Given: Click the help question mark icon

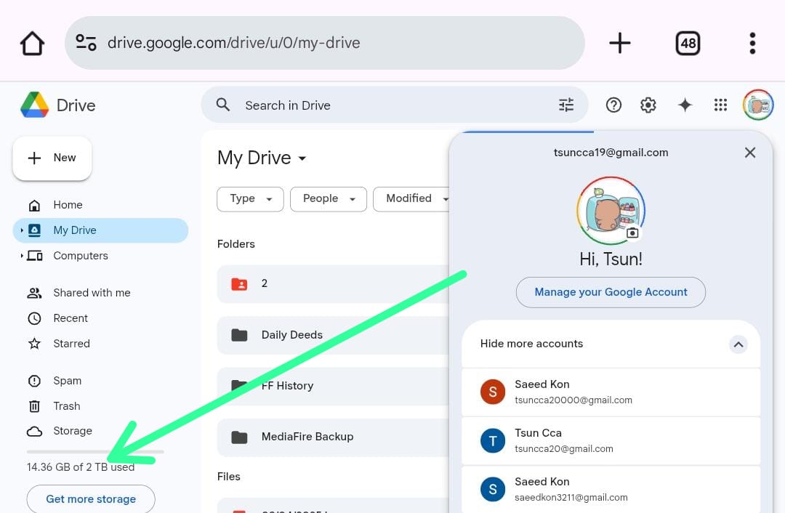Looking at the screenshot, I should (x=613, y=105).
